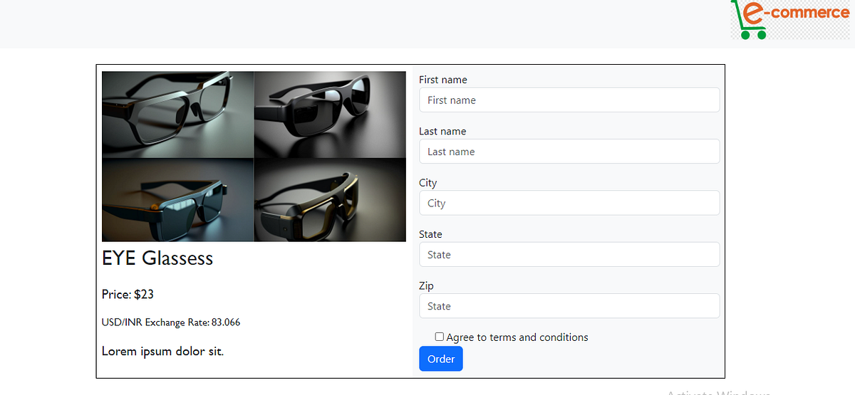The image size is (855, 395).
Task: Open the top-left silver glasses image
Action: click(177, 114)
